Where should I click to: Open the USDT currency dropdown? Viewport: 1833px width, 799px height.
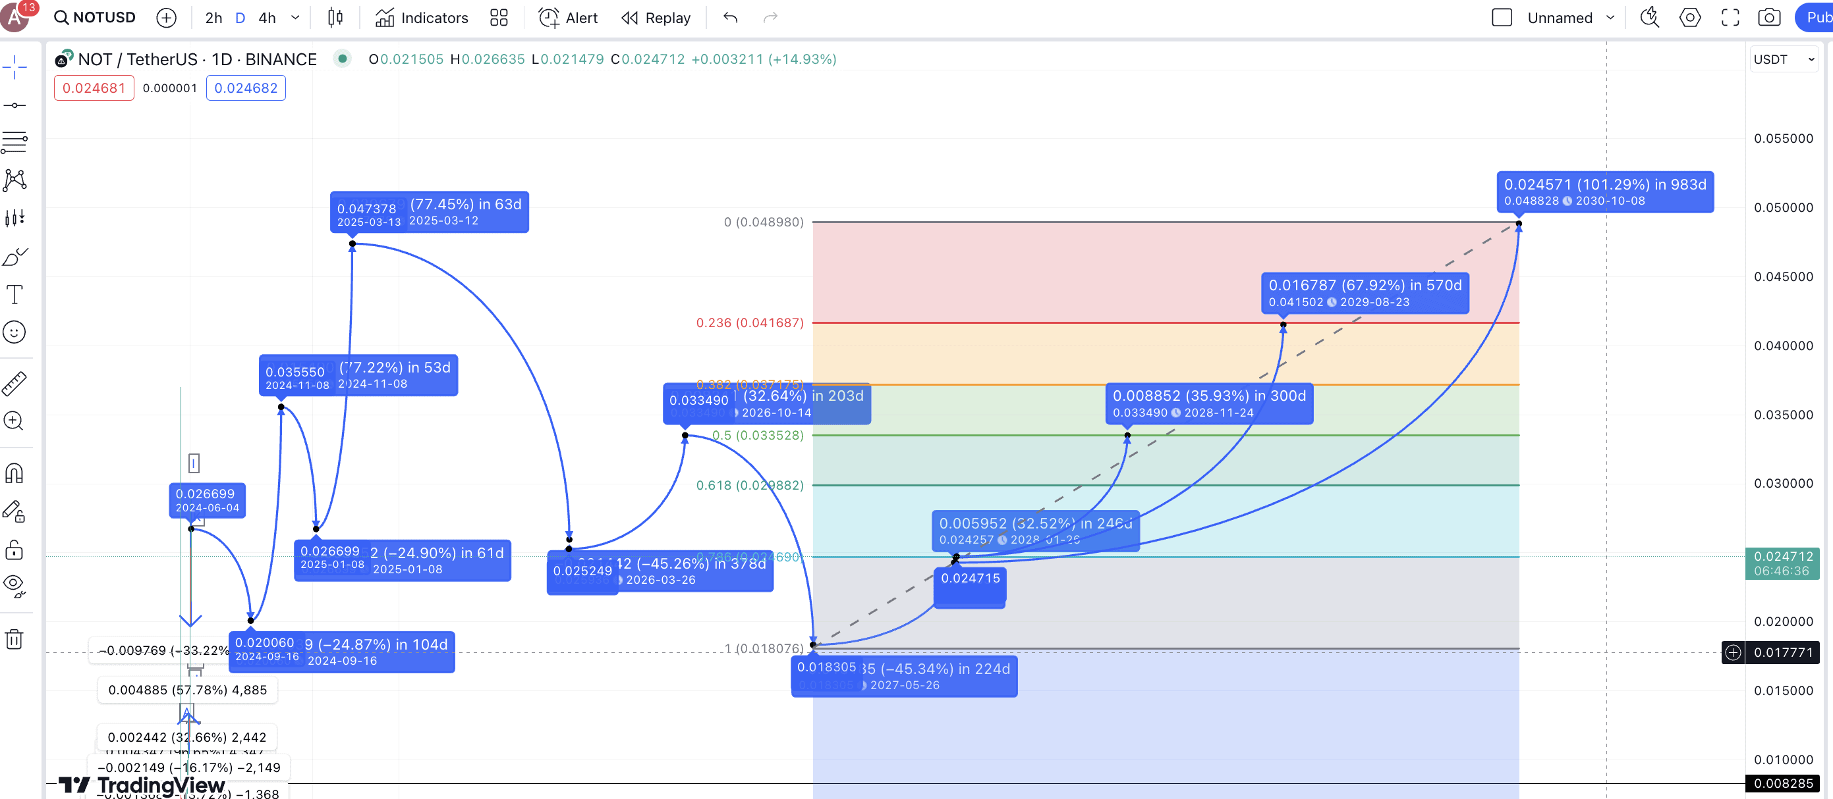coord(1782,60)
